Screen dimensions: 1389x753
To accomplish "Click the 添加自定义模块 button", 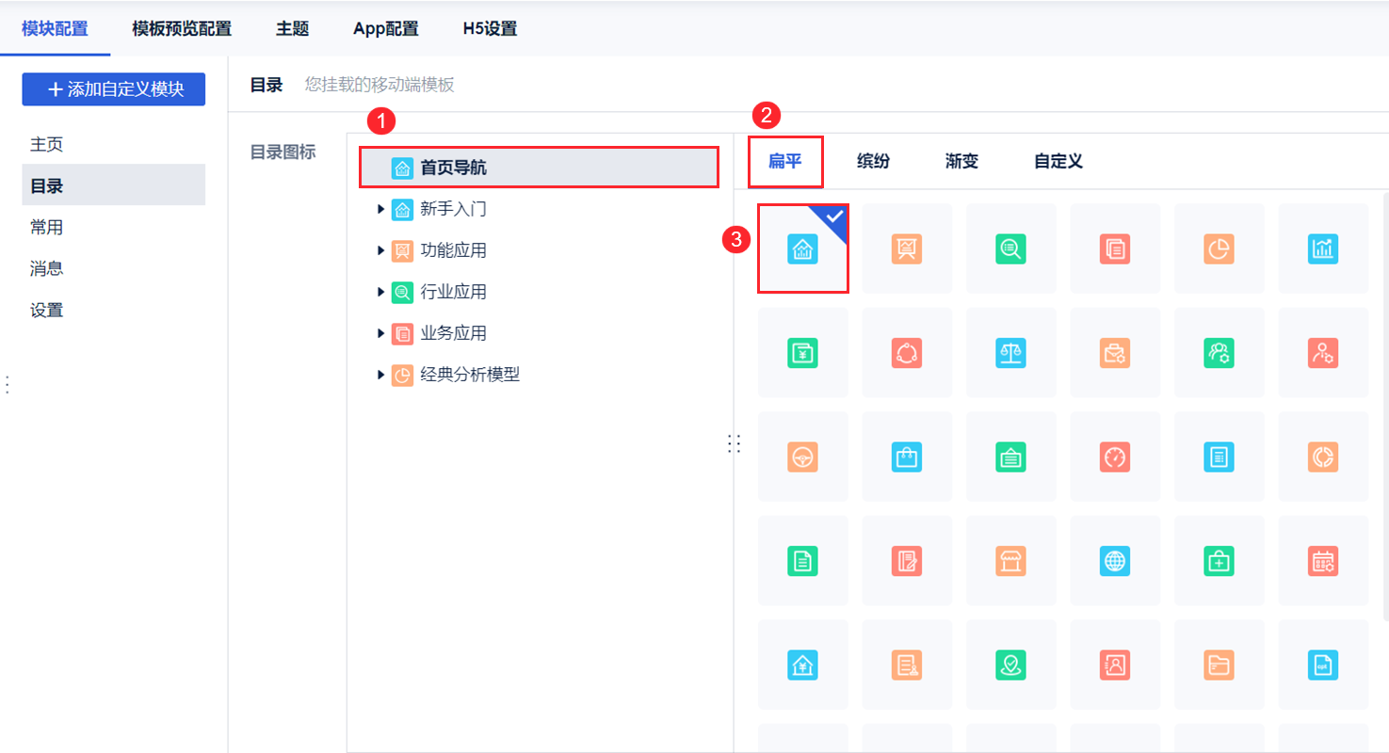I will (113, 89).
